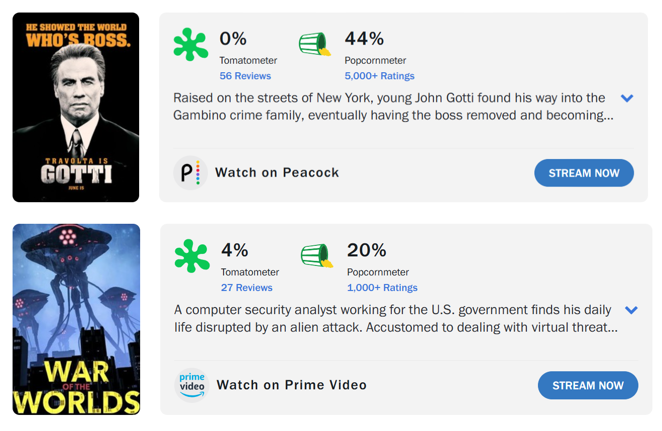Click Stream Now for Prime Video
The height and width of the screenshot is (431, 662).
[x=588, y=385]
